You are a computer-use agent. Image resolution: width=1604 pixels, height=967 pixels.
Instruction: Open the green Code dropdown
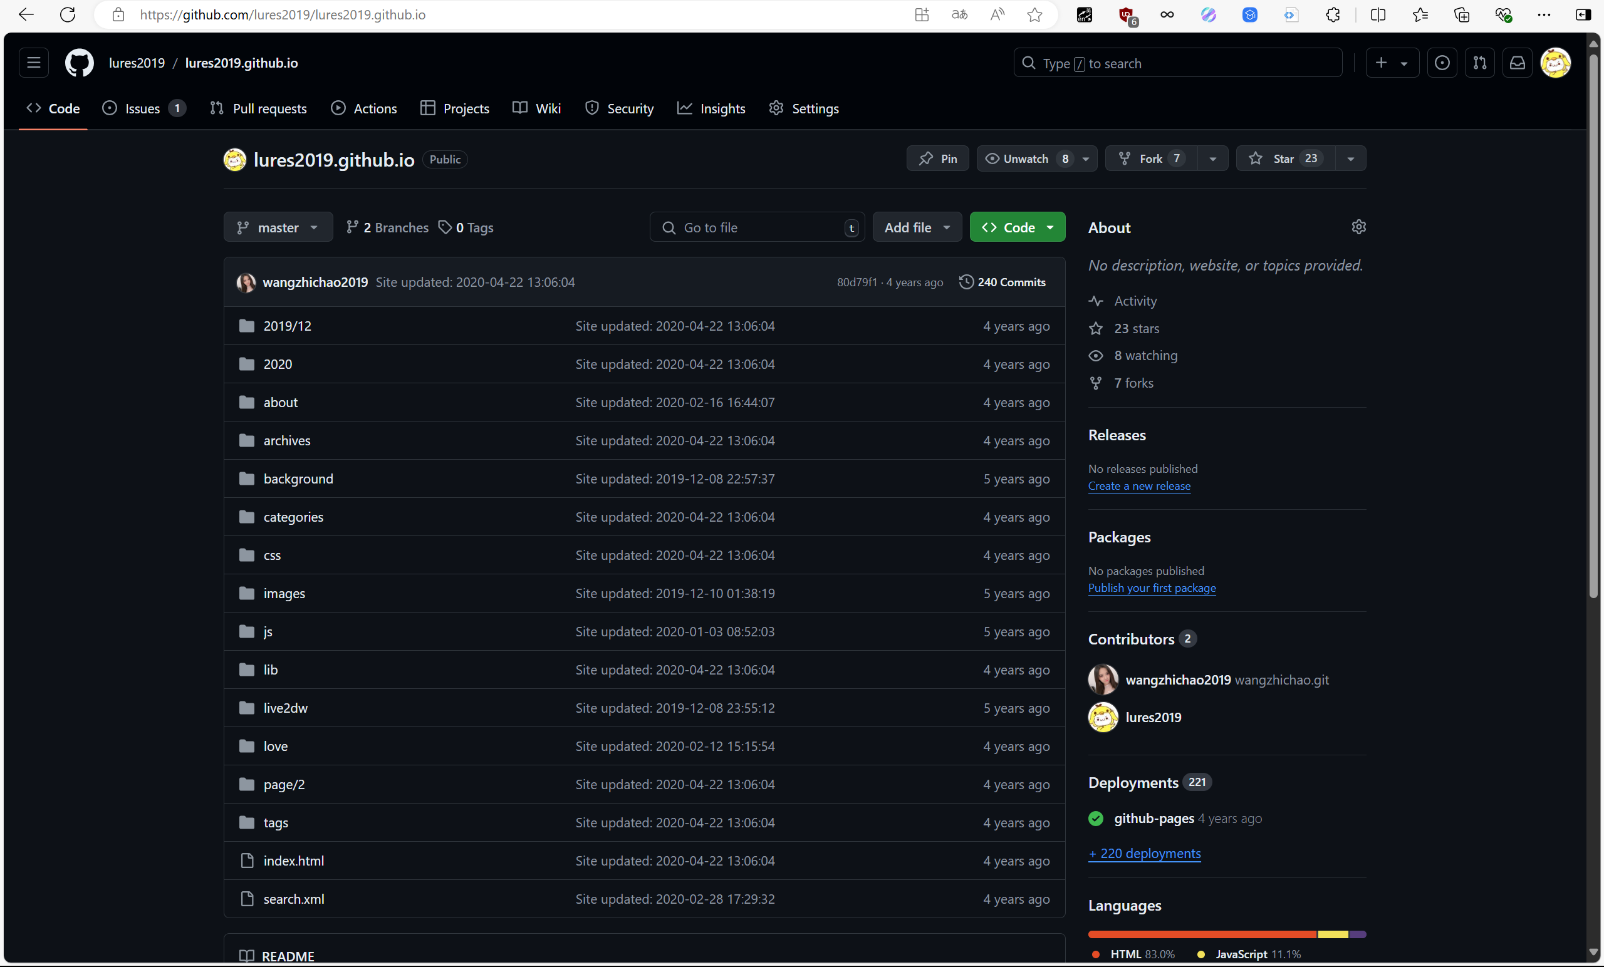[x=1017, y=227]
